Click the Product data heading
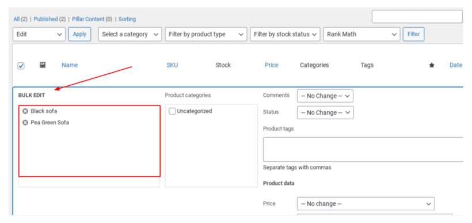472x223 pixels. (279, 183)
